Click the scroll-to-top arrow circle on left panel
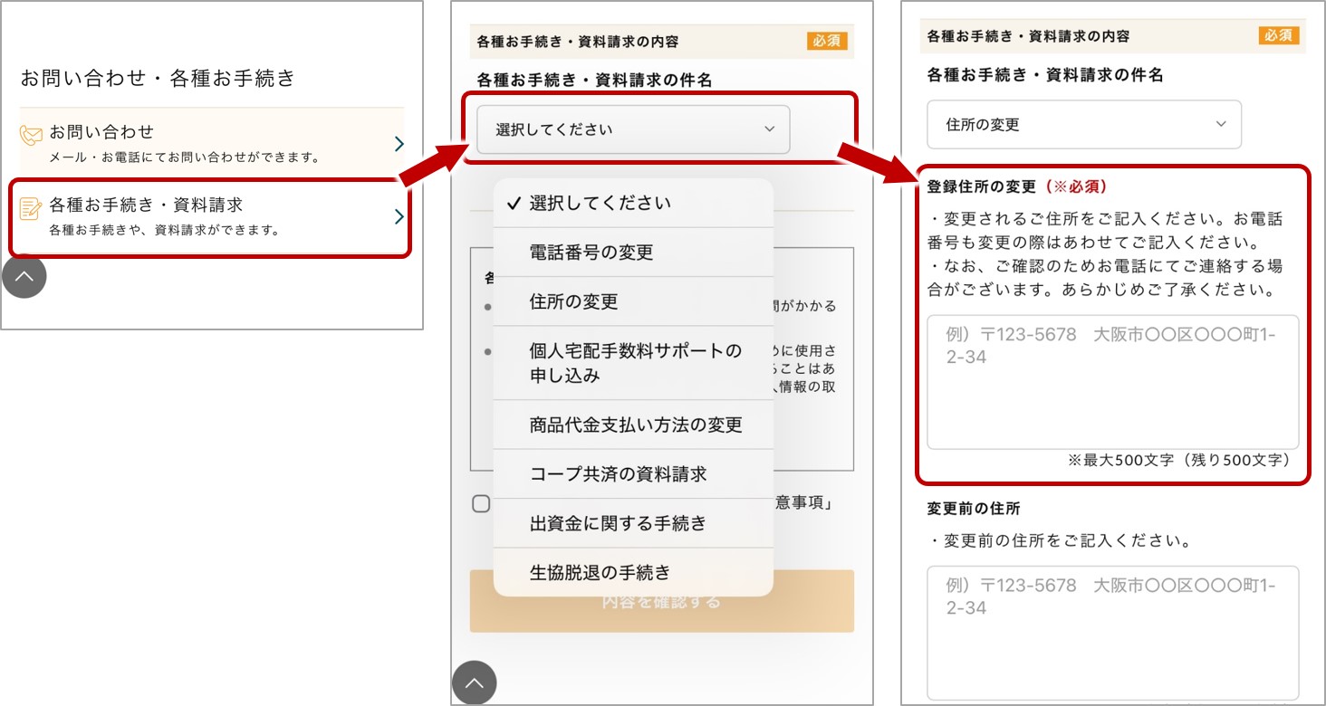This screenshot has width=1326, height=706. pos(24,276)
